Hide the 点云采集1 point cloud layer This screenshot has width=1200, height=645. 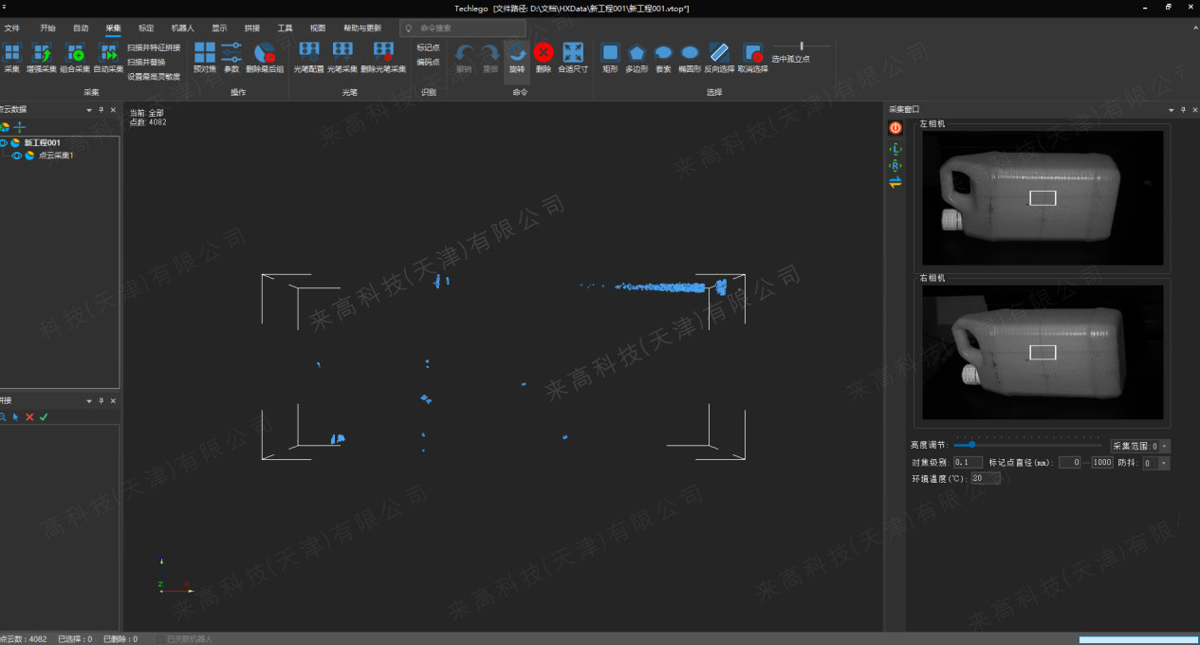[x=16, y=156]
